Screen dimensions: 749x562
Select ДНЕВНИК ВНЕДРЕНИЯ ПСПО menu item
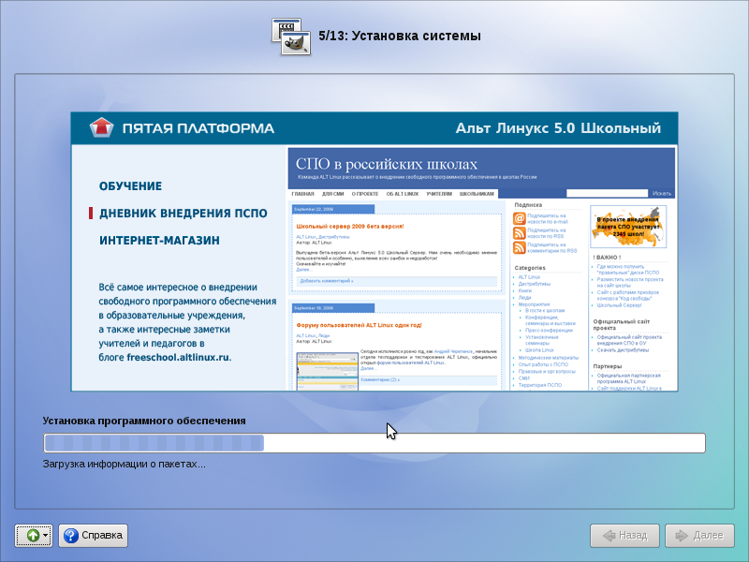point(176,214)
